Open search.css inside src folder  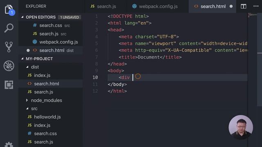(50, 134)
